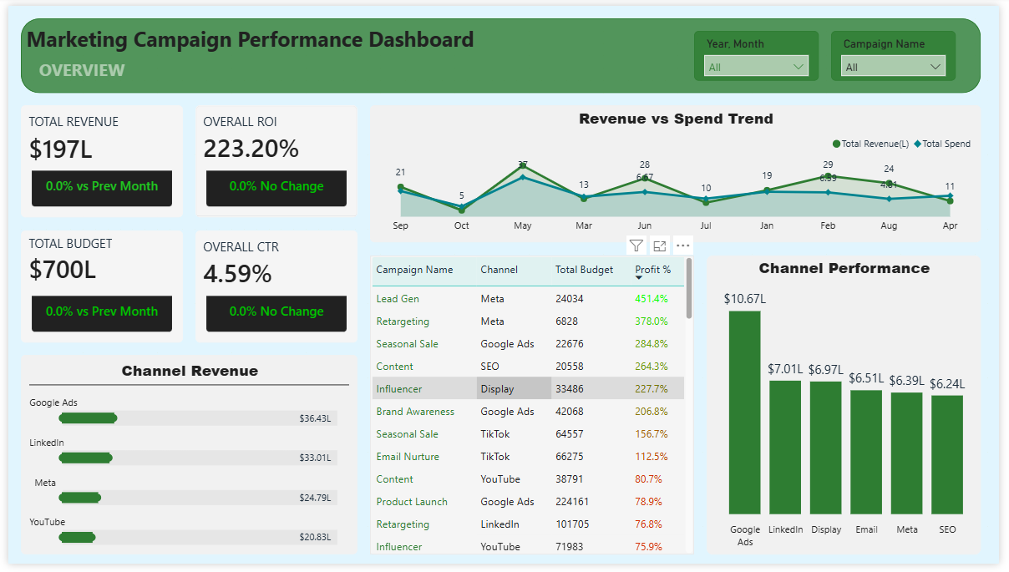Open focus mode for the campaign table
Viewport: 1009px width, 572px height.
point(660,246)
